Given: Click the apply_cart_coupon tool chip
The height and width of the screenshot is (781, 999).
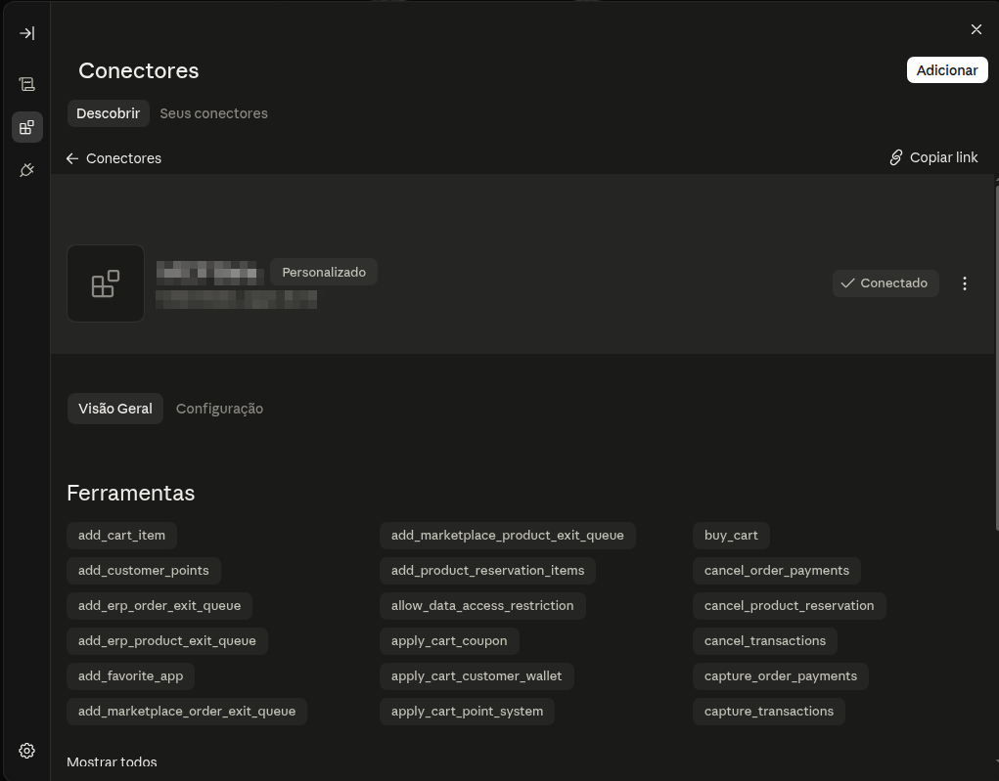Looking at the screenshot, I should pyautogui.click(x=449, y=641).
